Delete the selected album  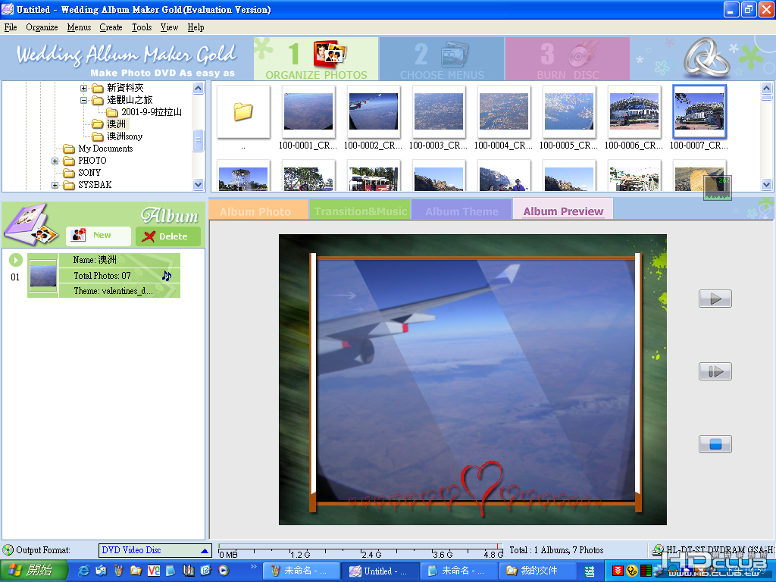[167, 236]
